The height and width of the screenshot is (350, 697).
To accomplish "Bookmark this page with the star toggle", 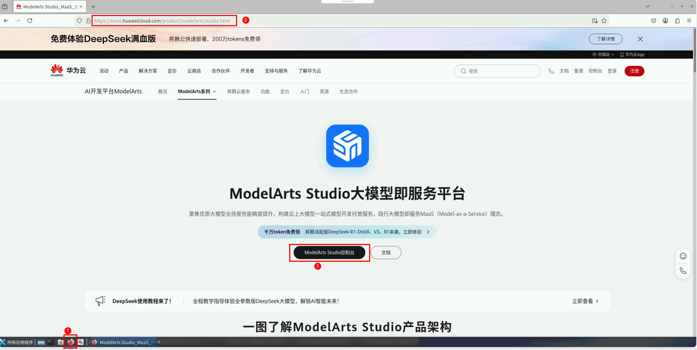I will tap(604, 20).
